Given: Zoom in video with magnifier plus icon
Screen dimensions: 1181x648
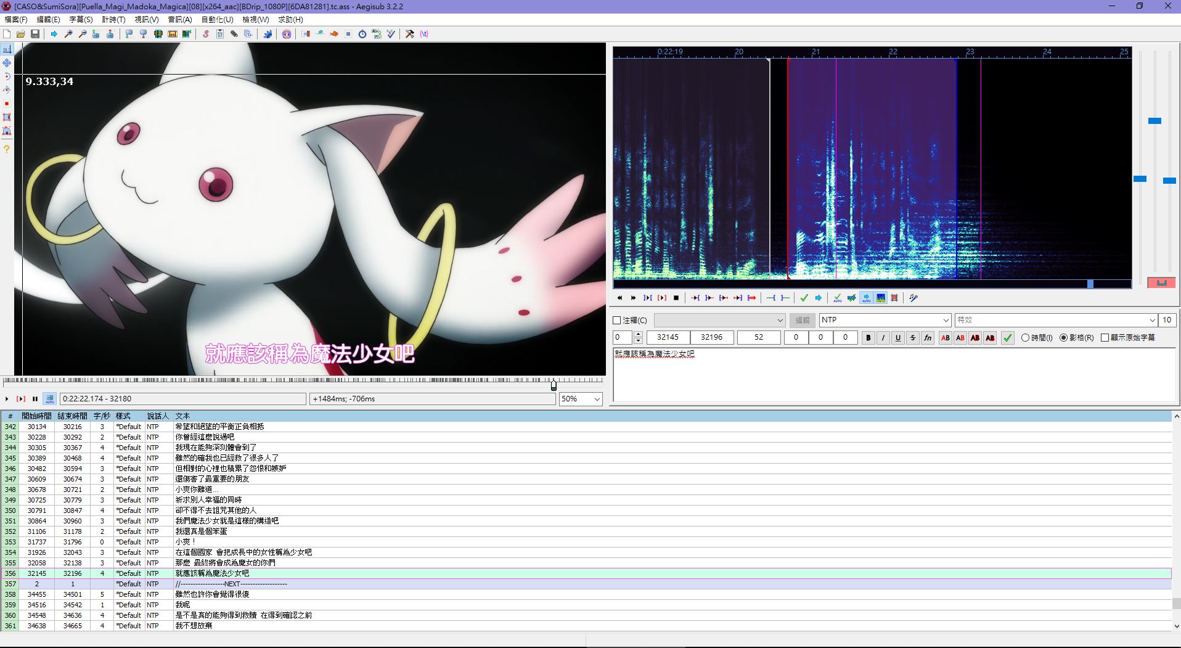Looking at the screenshot, I should [68, 34].
